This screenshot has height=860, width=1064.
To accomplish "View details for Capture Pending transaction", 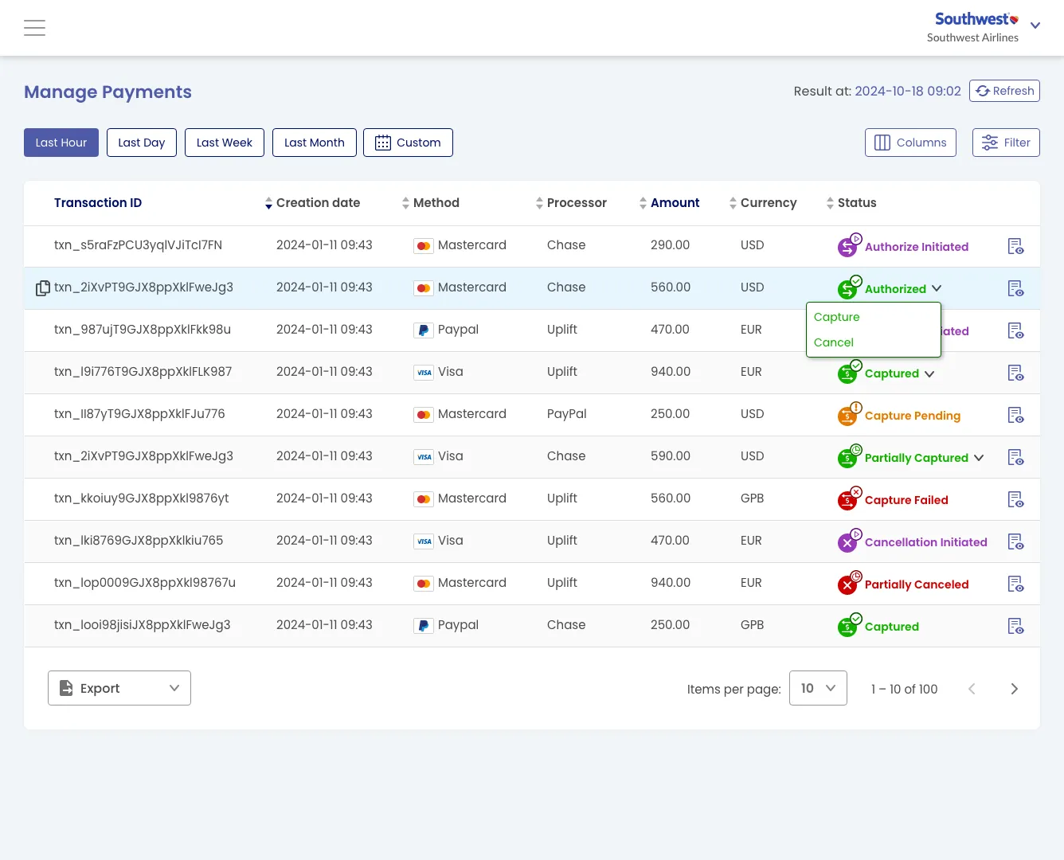I will [x=1015, y=415].
